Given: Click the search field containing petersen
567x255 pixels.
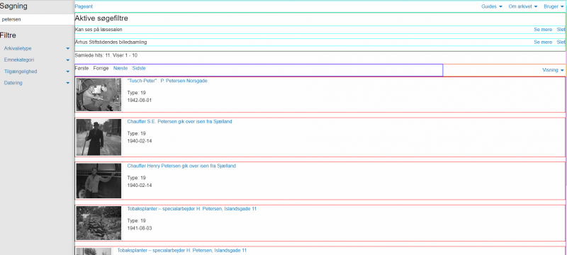Looking at the screenshot, I should pyautogui.click(x=37, y=20).
